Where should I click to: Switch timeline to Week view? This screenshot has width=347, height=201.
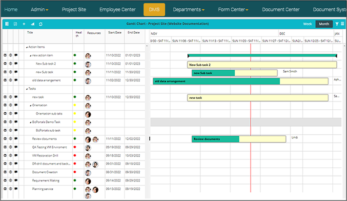tap(307, 24)
